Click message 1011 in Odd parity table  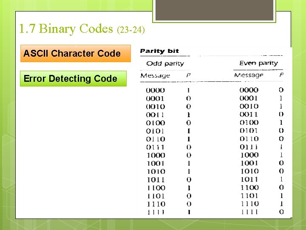(x=156, y=180)
